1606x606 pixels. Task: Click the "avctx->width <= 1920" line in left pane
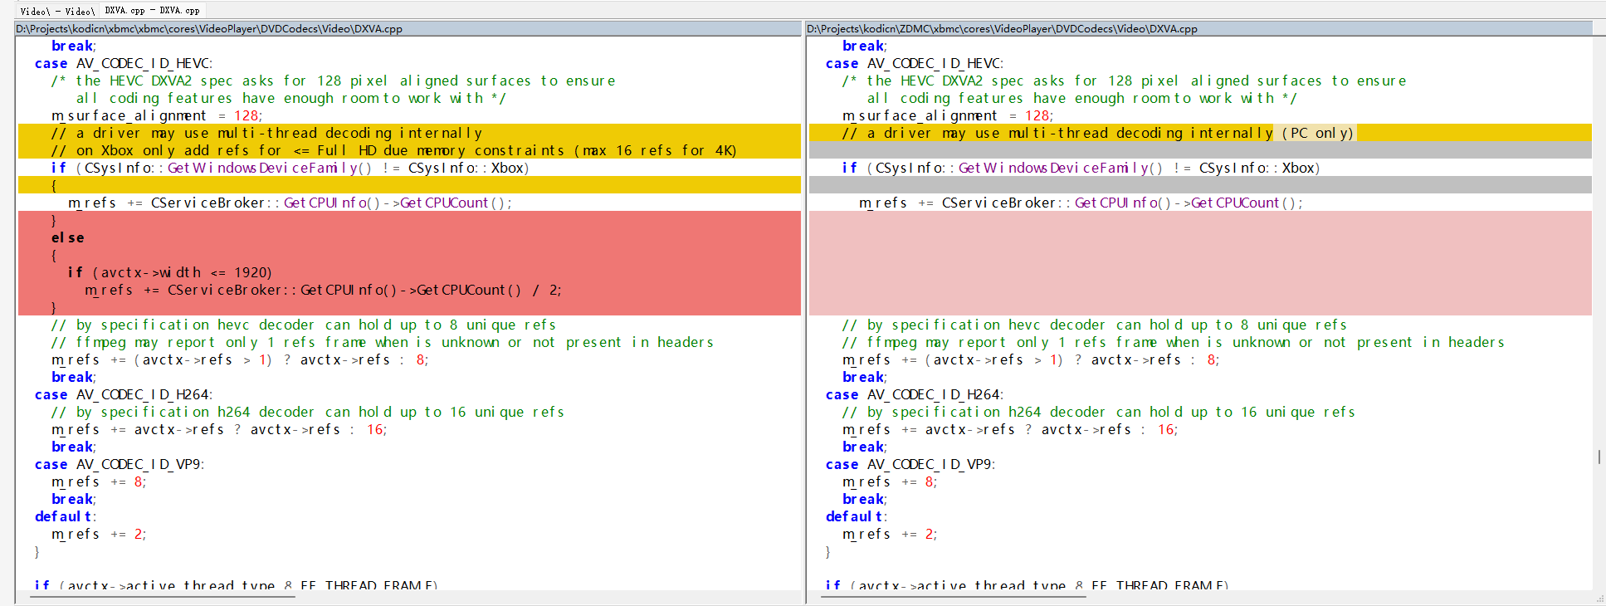[170, 272]
